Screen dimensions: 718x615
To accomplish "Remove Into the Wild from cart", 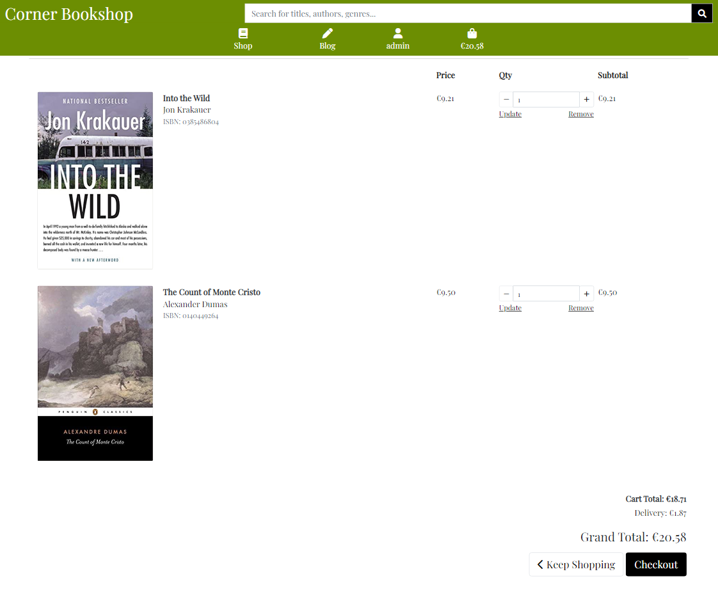I will pos(581,114).
